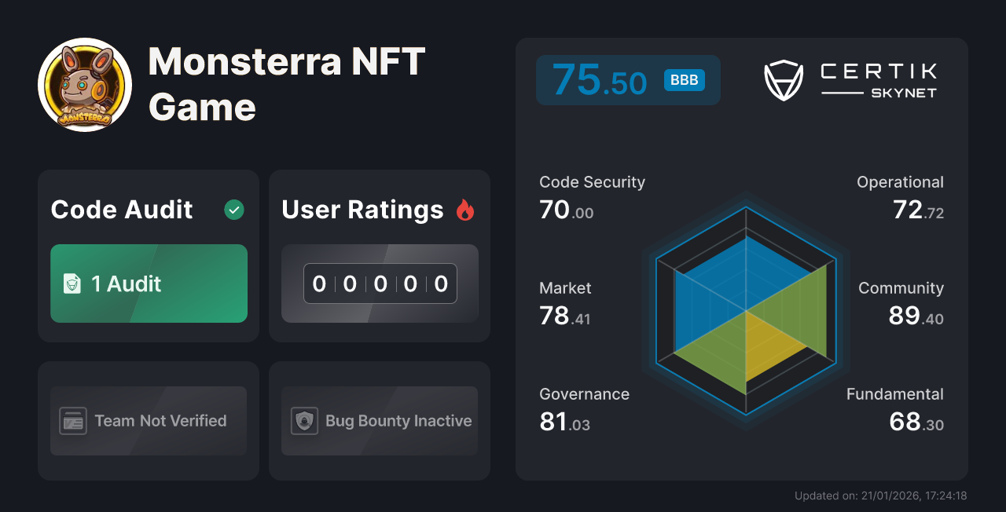Toggle the Team Not Verified status panel
Viewport: 1006px width, 512px height.
149,421
